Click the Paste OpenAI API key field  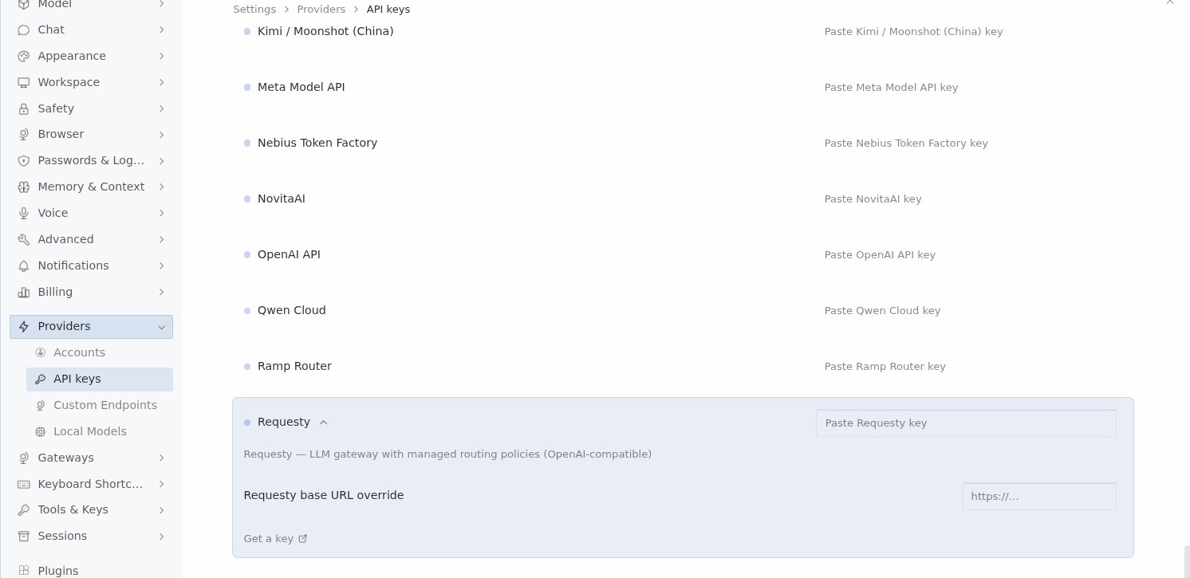click(x=966, y=255)
